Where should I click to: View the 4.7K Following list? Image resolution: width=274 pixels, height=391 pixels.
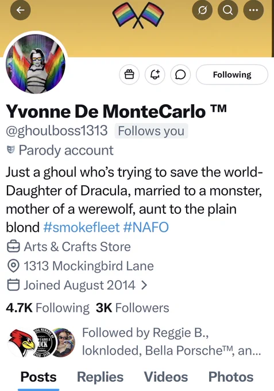click(x=48, y=308)
